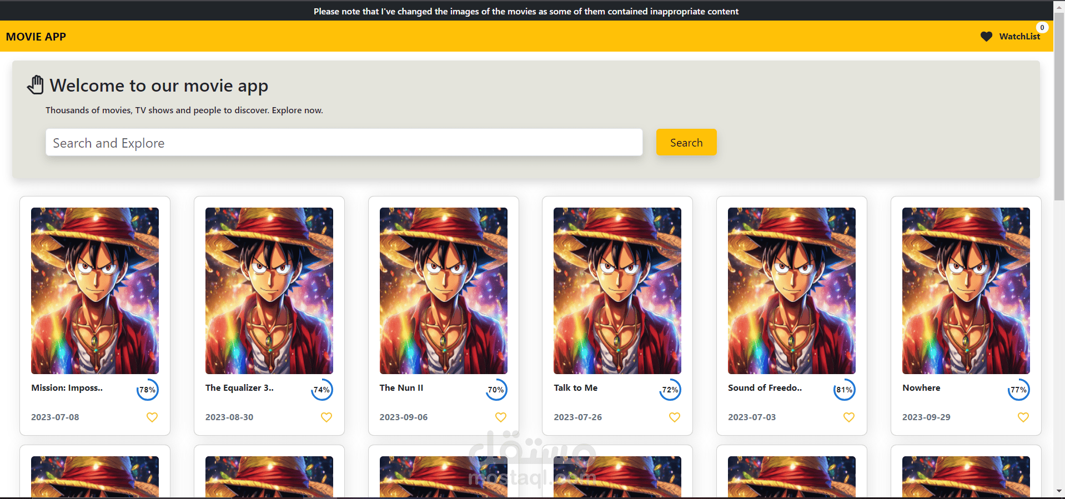This screenshot has width=1065, height=499.
Task: Click the 81% rating circle
Action: coord(845,390)
